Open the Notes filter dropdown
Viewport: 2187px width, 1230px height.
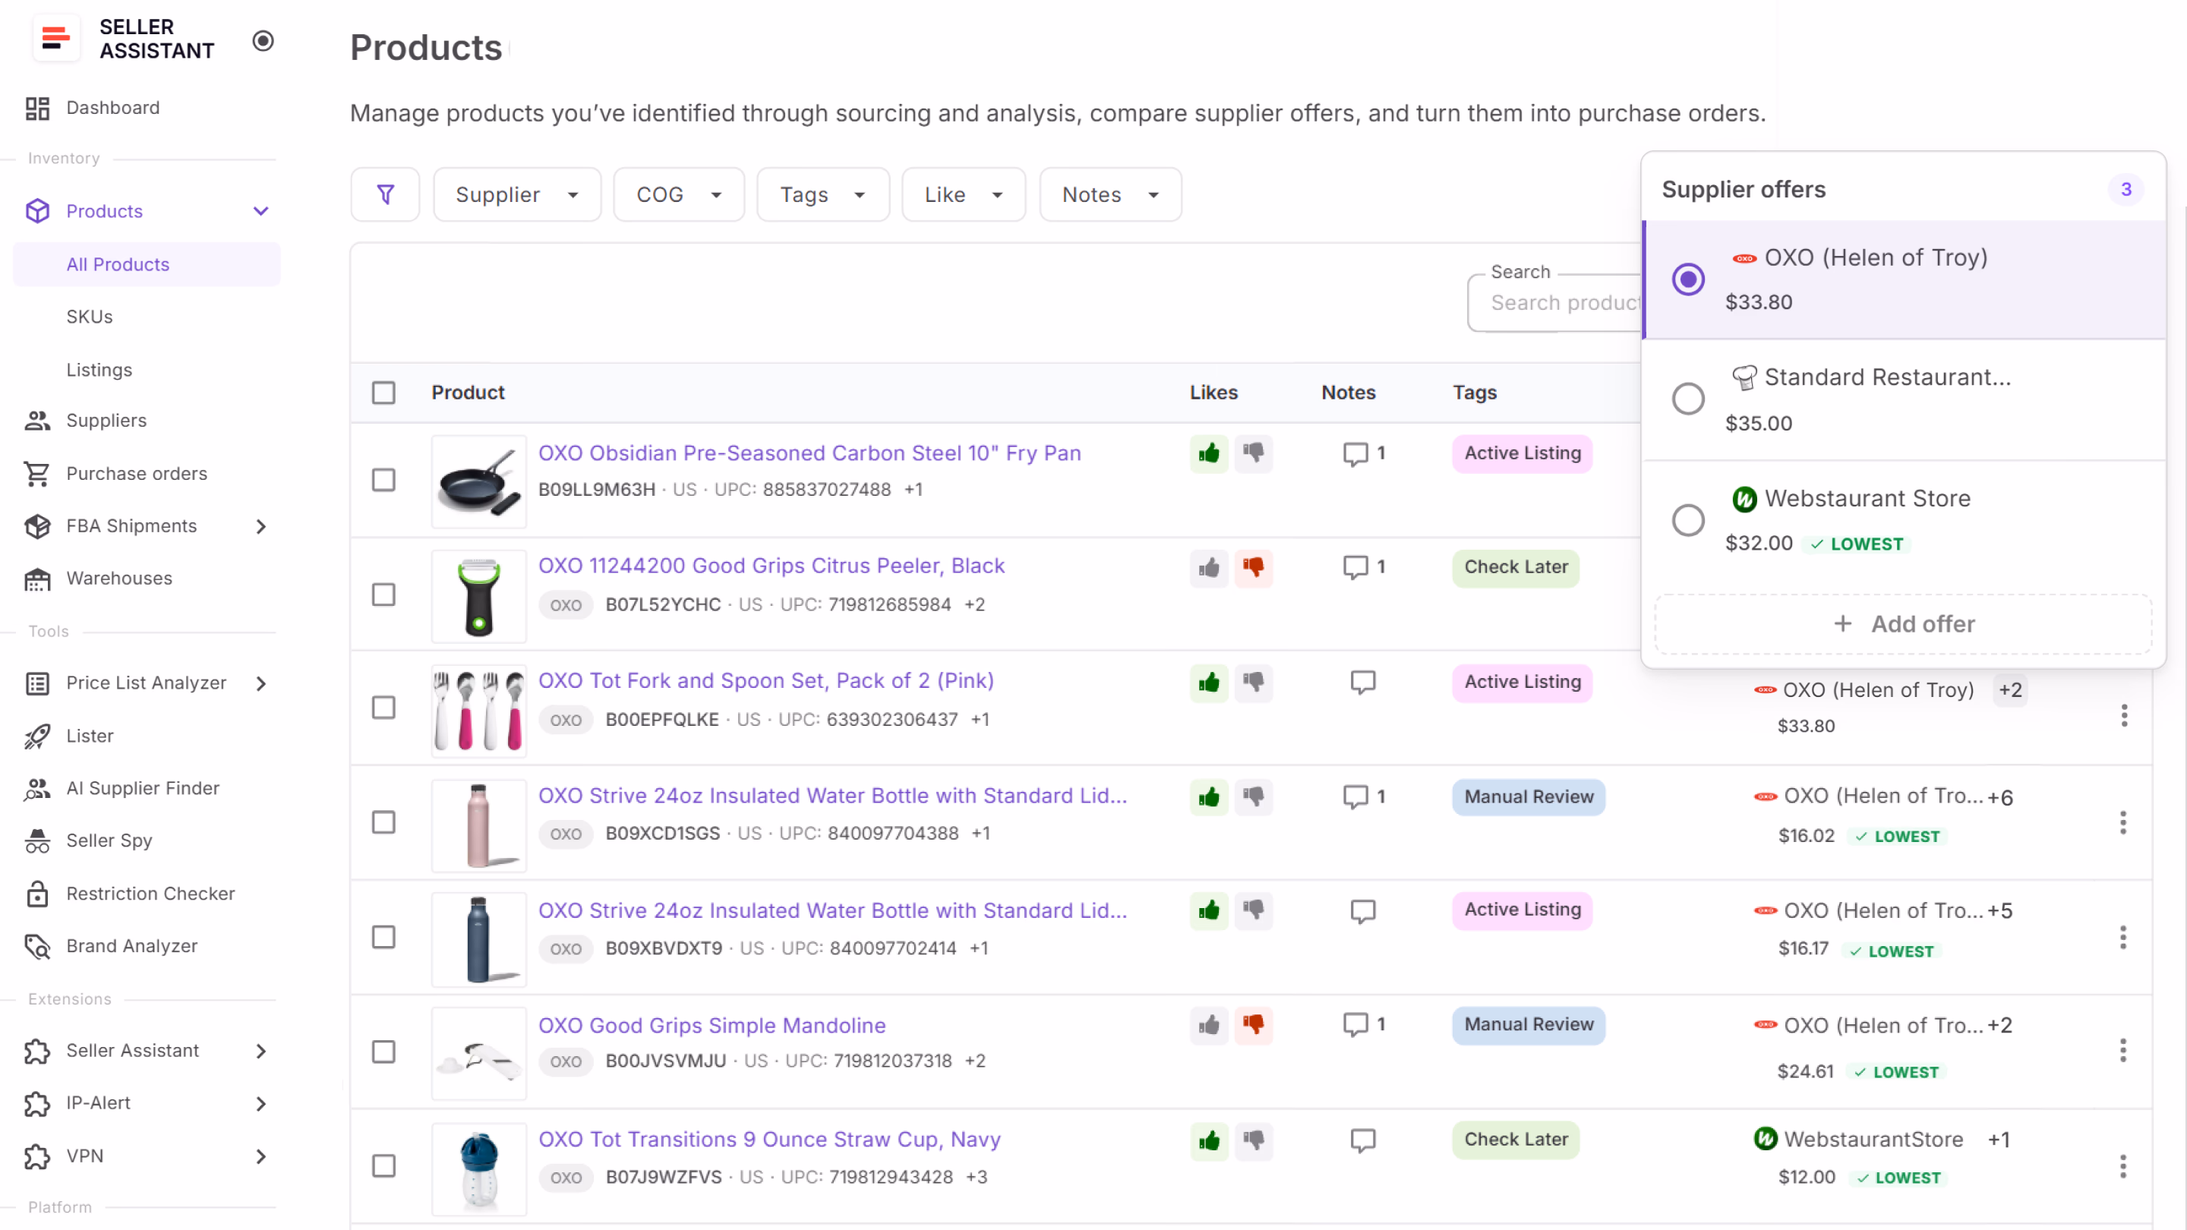pyautogui.click(x=1109, y=194)
